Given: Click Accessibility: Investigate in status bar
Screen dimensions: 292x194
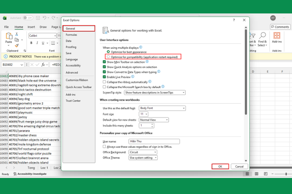Looking at the screenshot, I should click(30, 174).
